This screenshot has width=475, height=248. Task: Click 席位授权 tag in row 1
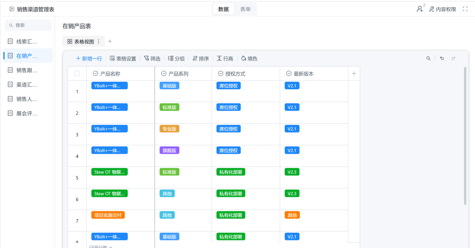(229, 86)
